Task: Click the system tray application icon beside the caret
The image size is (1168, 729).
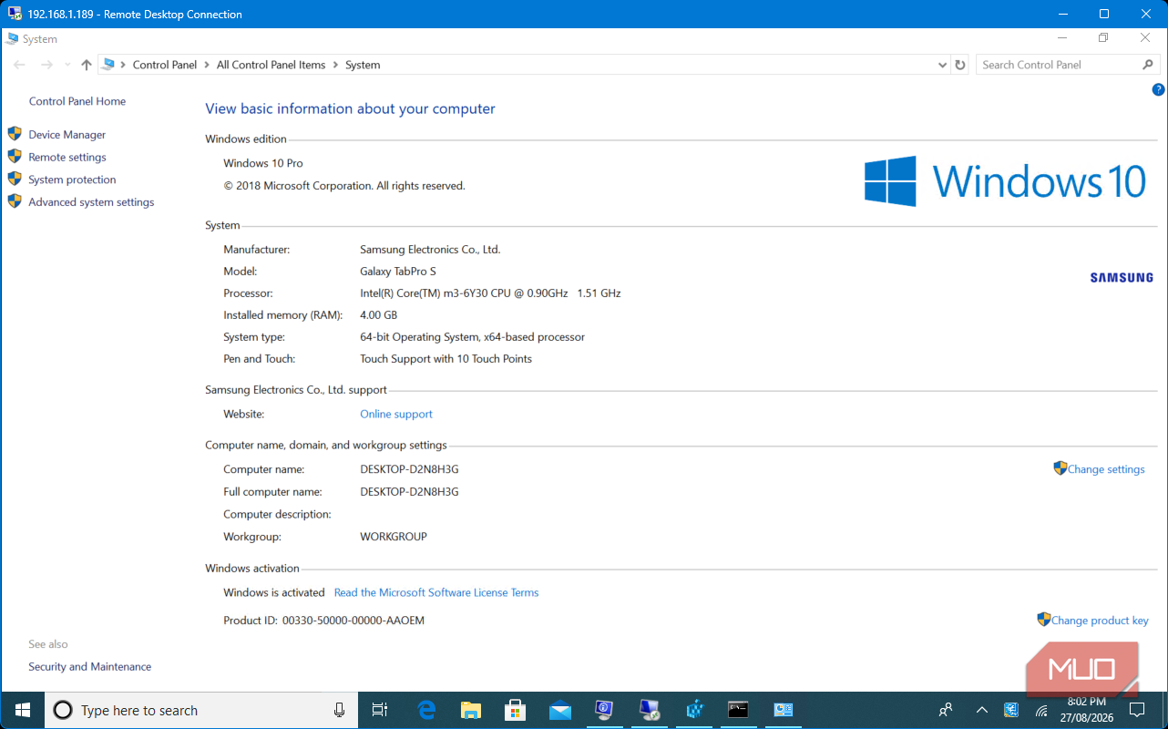Action: click(x=1011, y=710)
